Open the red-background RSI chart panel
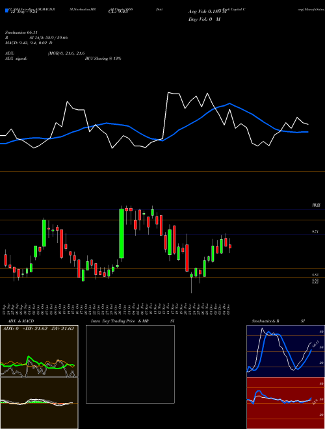The width and height of the screenshot is (325, 429). pyautogui.click(x=285, y=403)
